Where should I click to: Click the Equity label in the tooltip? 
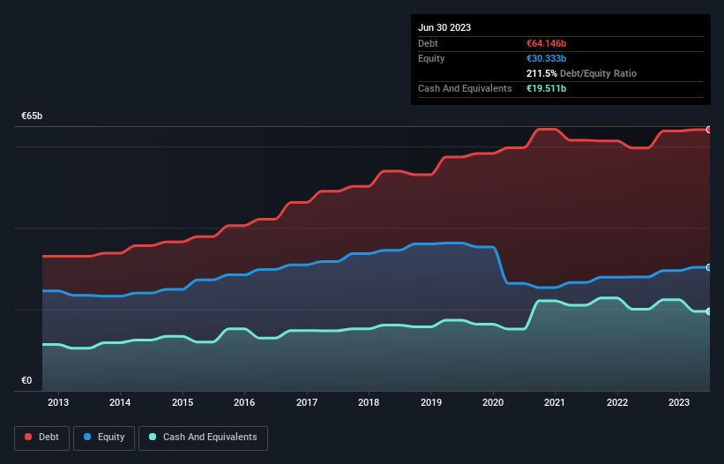tap(431, 58)
